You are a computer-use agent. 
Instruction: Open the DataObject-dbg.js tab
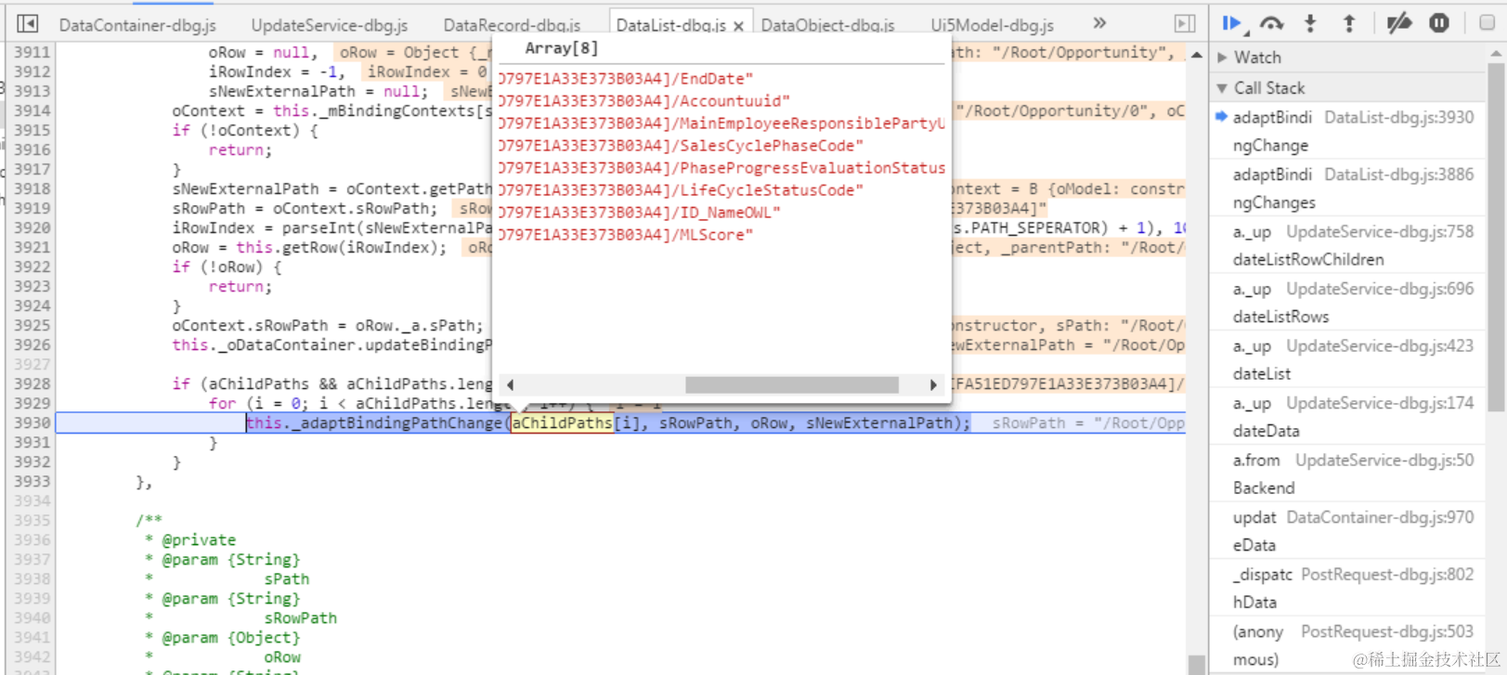click(828, 25)
